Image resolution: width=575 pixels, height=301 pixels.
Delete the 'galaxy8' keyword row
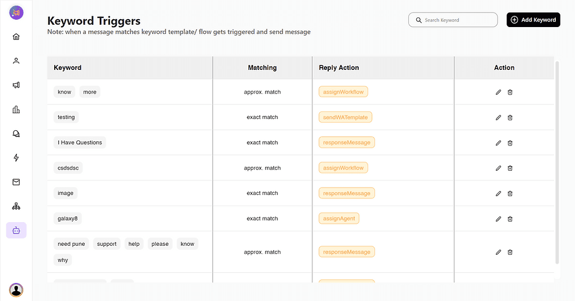[510, 219]
